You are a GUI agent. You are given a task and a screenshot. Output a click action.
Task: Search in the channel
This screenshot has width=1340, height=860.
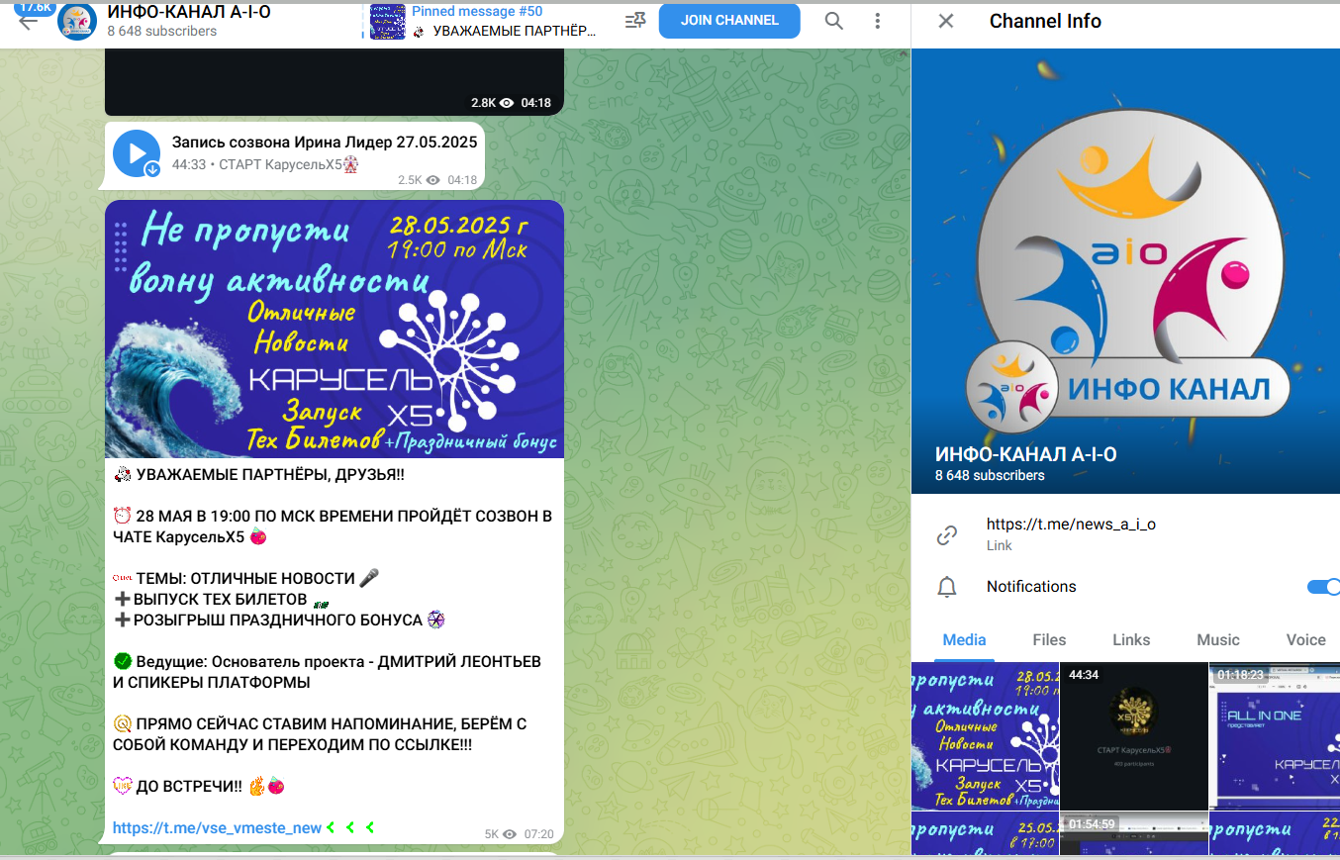coord(834,21)
